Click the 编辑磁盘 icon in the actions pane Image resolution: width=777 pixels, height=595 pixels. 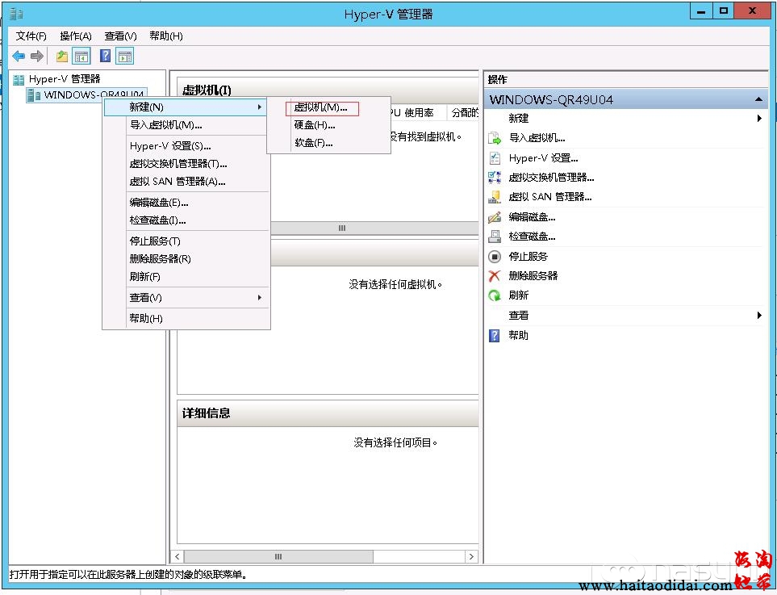[x=495, y=217]
